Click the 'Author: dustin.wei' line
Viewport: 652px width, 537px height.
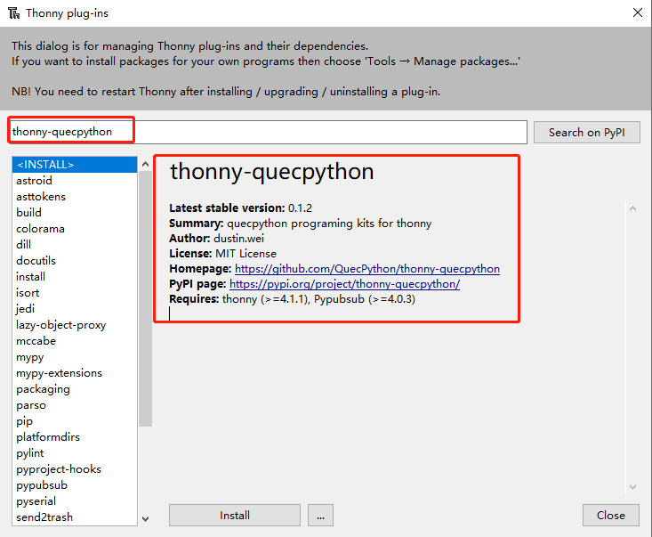coord(216,239)
